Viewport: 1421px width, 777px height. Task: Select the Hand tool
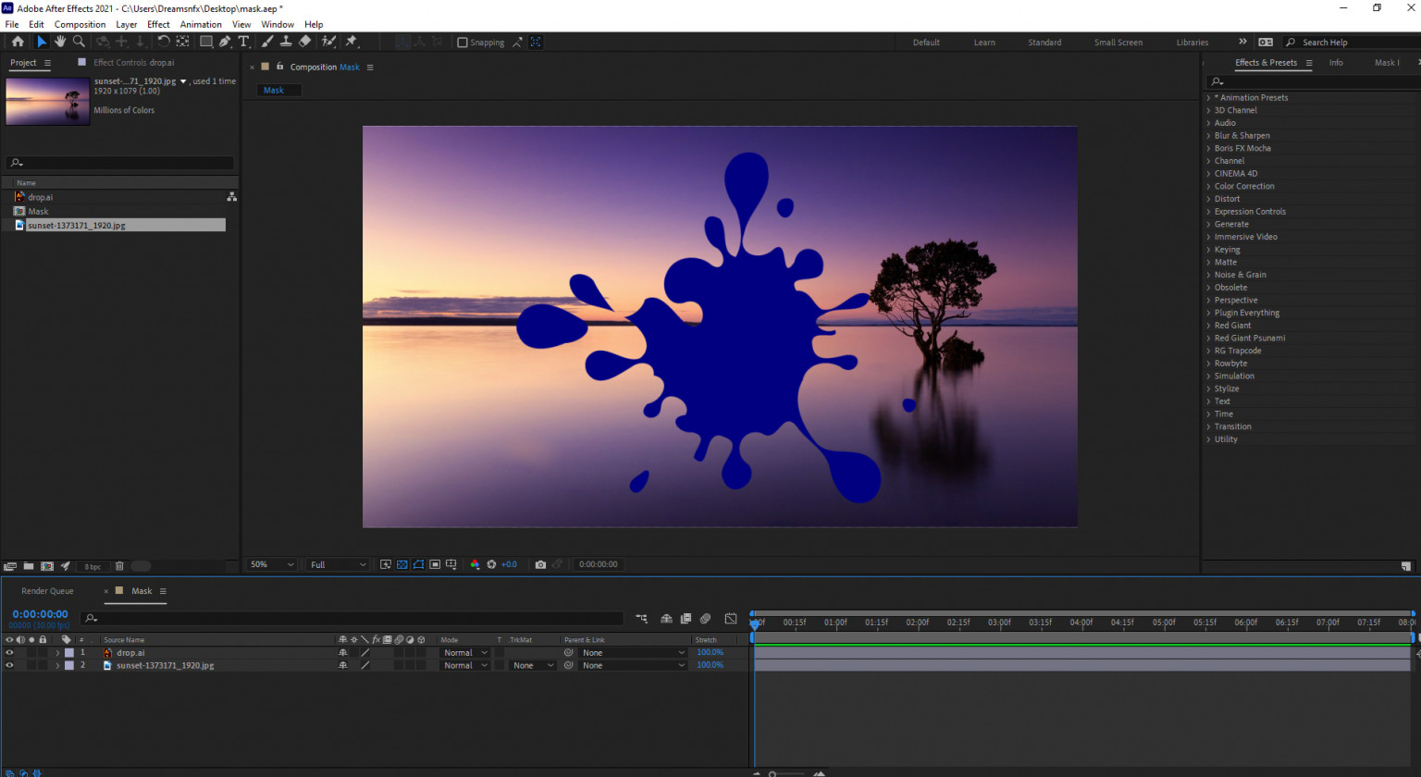point(60,42)
